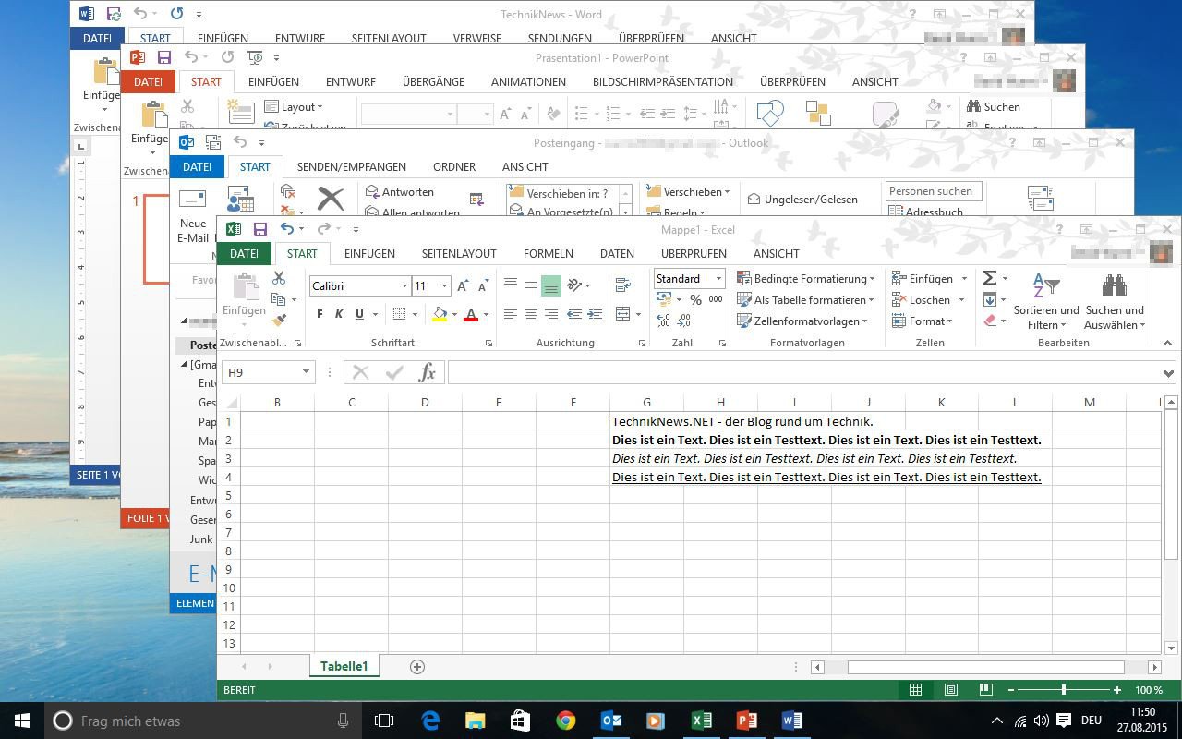Click the eraser Clear icon in Bearbeiten
Screen dimensions: 1182x739
pyautogui.click(x=990, y=321)
